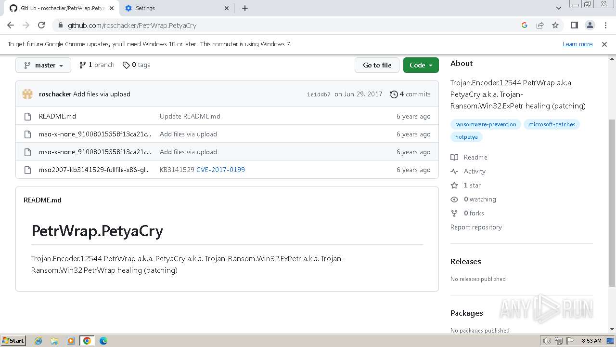Expand the tab search chevron
This screenshot has height=347, width=616.
[x=558, y=8]
